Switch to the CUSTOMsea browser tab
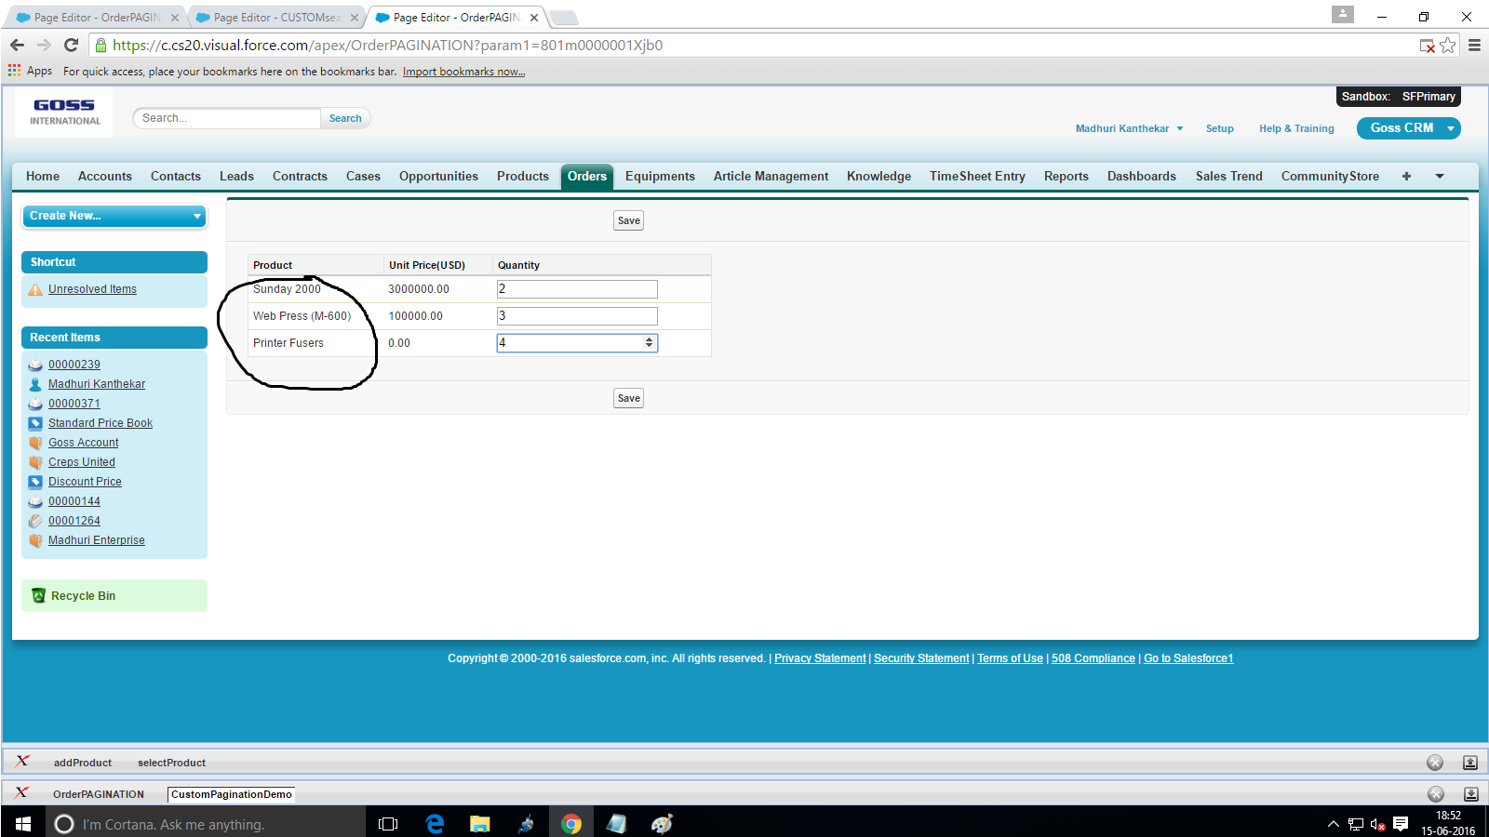The image size is (1489, 837). coord(275,18)
